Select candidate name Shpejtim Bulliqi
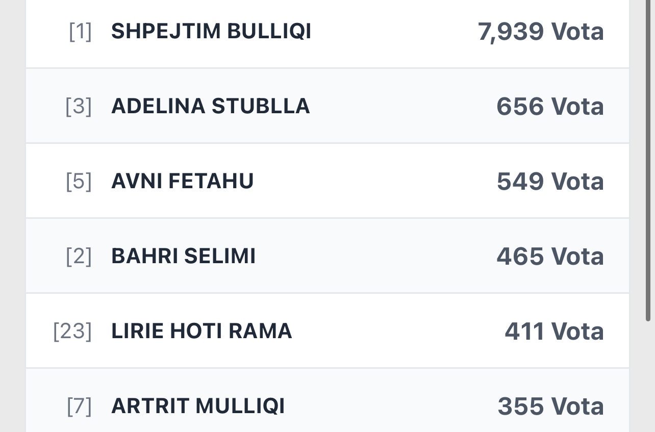Image resolution: width=655 pixels, height=432 pixels. pyautogui.click(x=211, y=32)
